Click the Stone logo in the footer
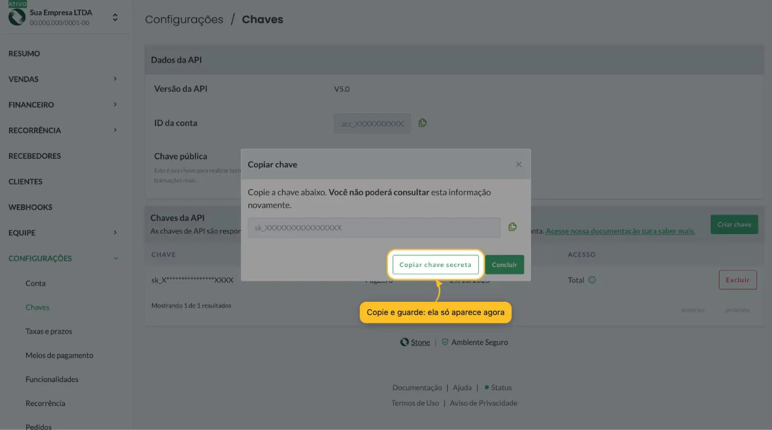 coord(404,342)
